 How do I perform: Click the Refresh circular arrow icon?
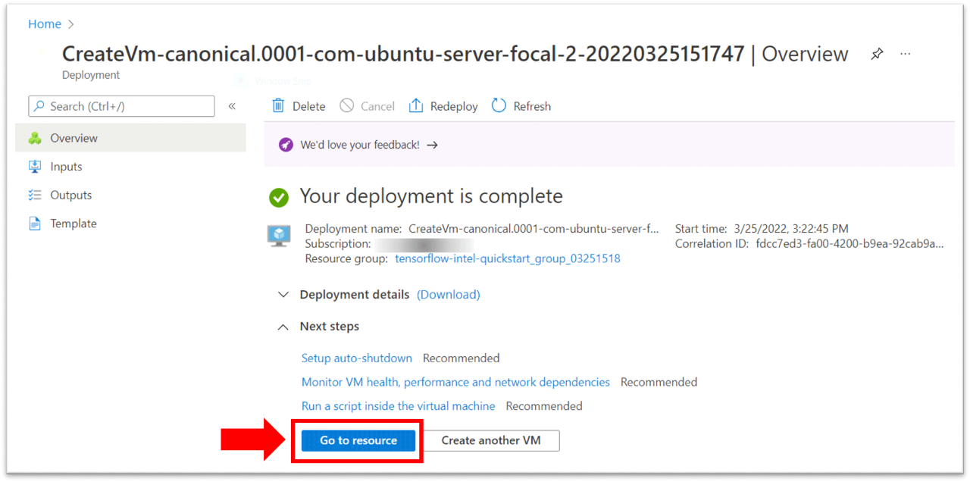[499, 106]
